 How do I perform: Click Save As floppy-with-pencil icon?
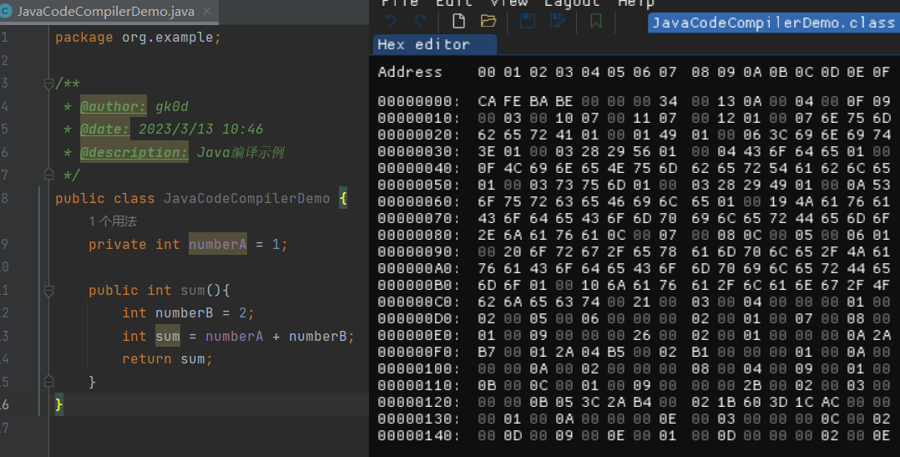pos(557,21)
